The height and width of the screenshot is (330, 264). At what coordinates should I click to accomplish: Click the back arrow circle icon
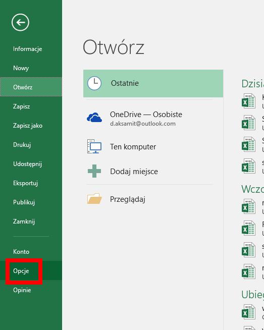[x=20, y=22]
